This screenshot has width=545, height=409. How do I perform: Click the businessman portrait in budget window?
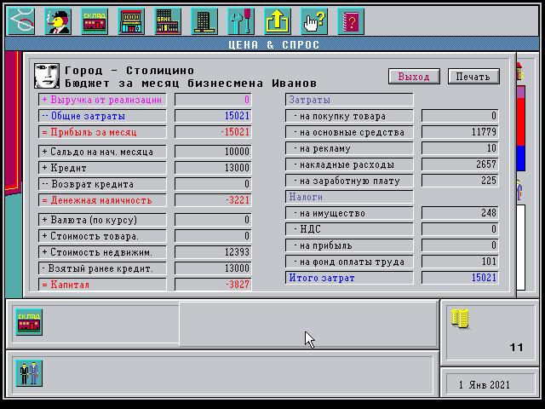(47, 76)
